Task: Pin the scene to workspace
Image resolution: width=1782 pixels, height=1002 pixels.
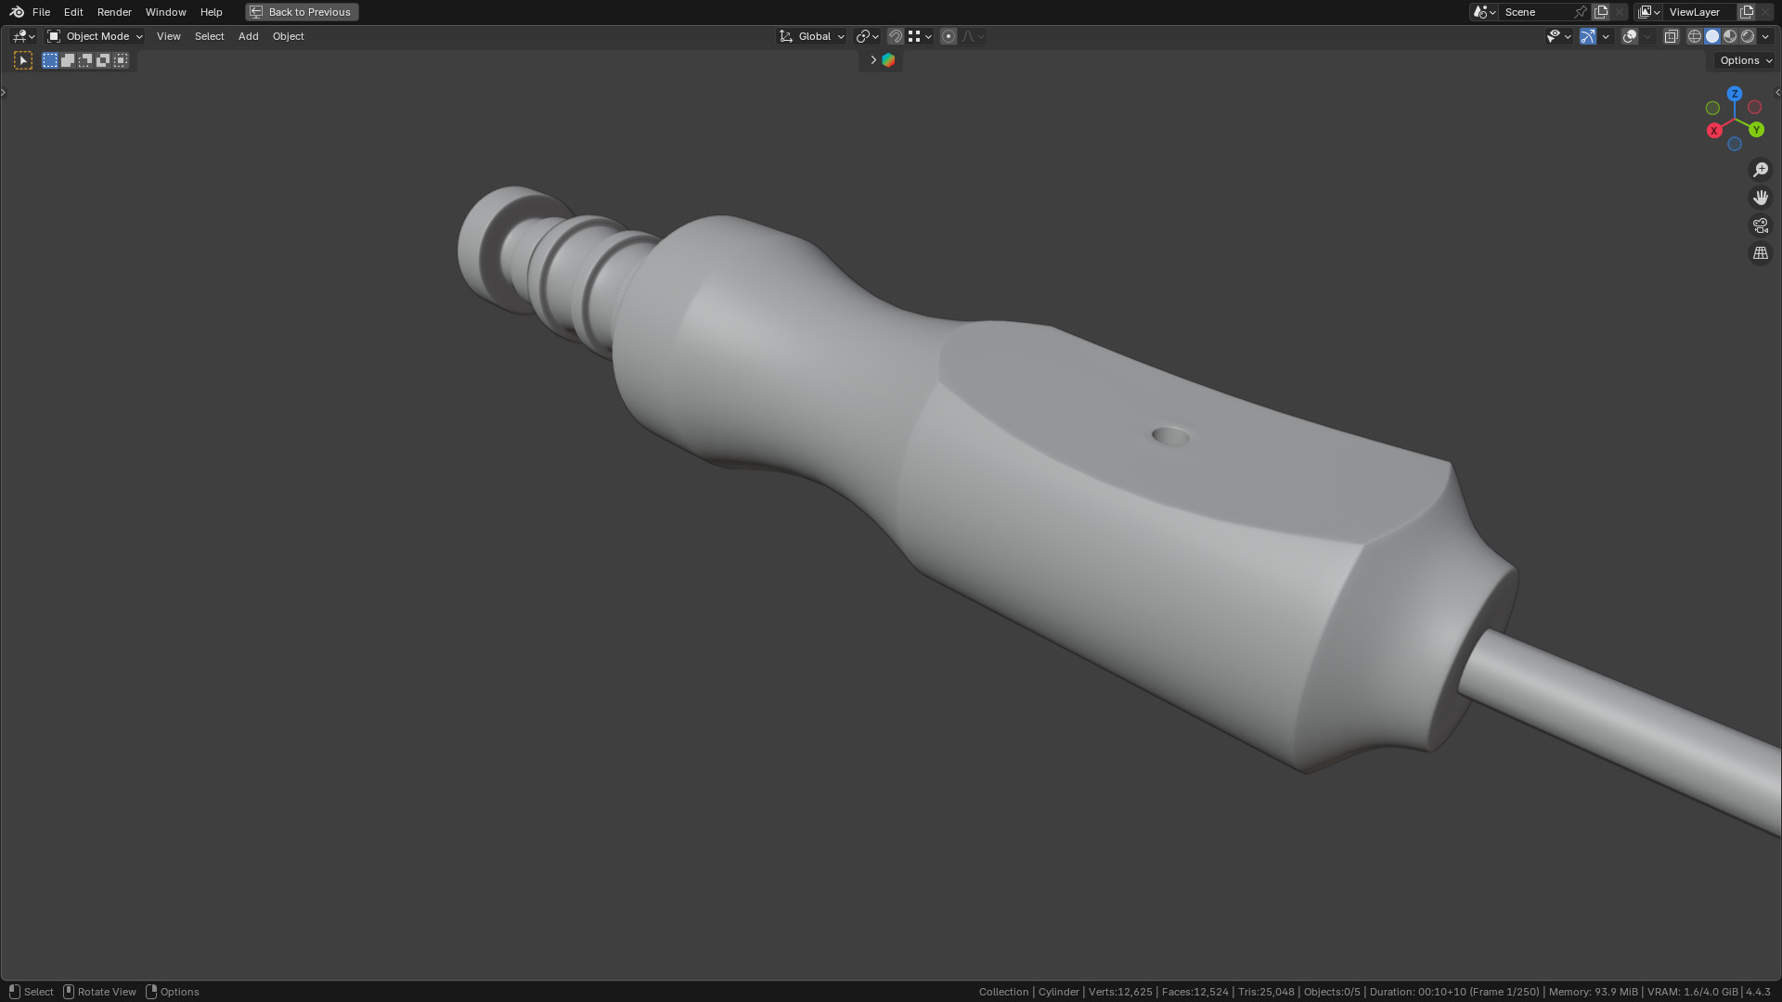Action: click(x=1581, y=12)
